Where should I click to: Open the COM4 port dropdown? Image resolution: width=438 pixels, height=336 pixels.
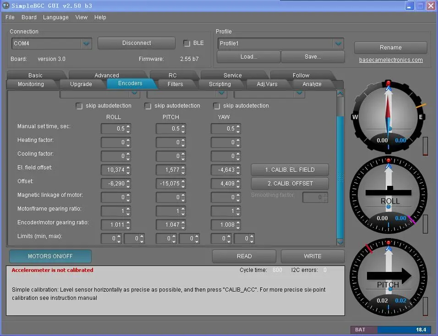click(86, 43)
